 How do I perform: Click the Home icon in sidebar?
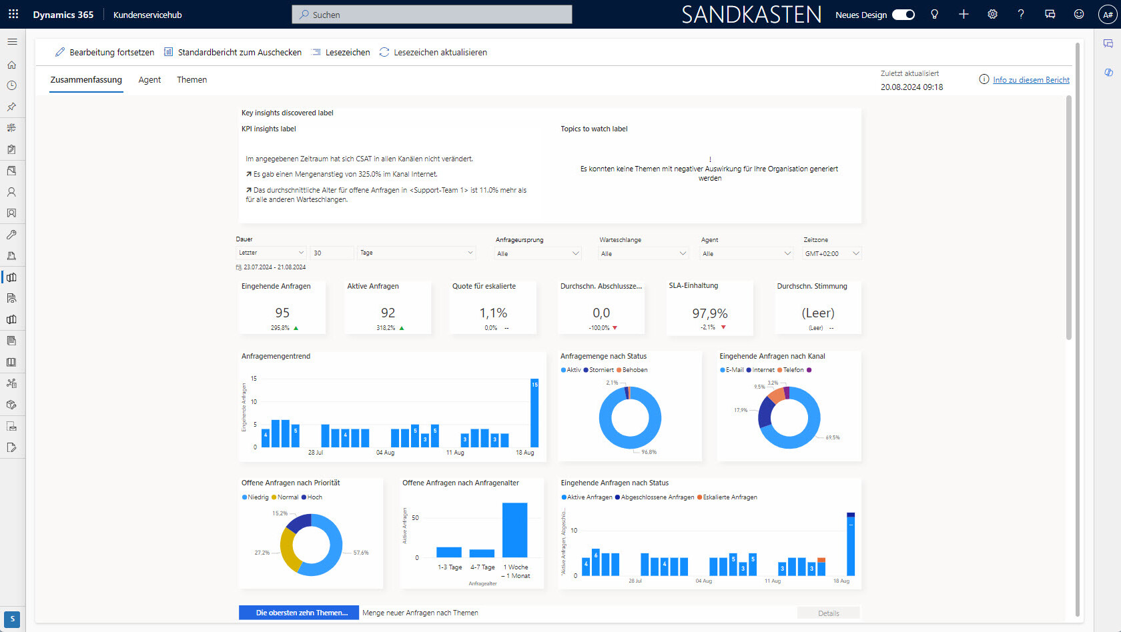(11, 65)
